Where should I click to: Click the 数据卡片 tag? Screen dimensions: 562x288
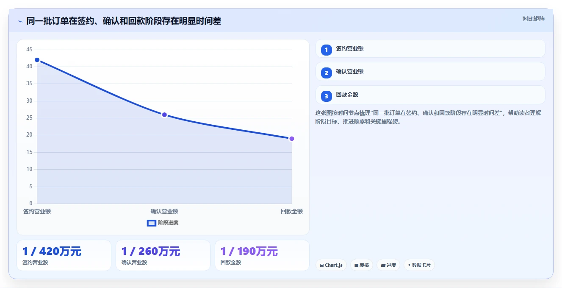point(419,265)
